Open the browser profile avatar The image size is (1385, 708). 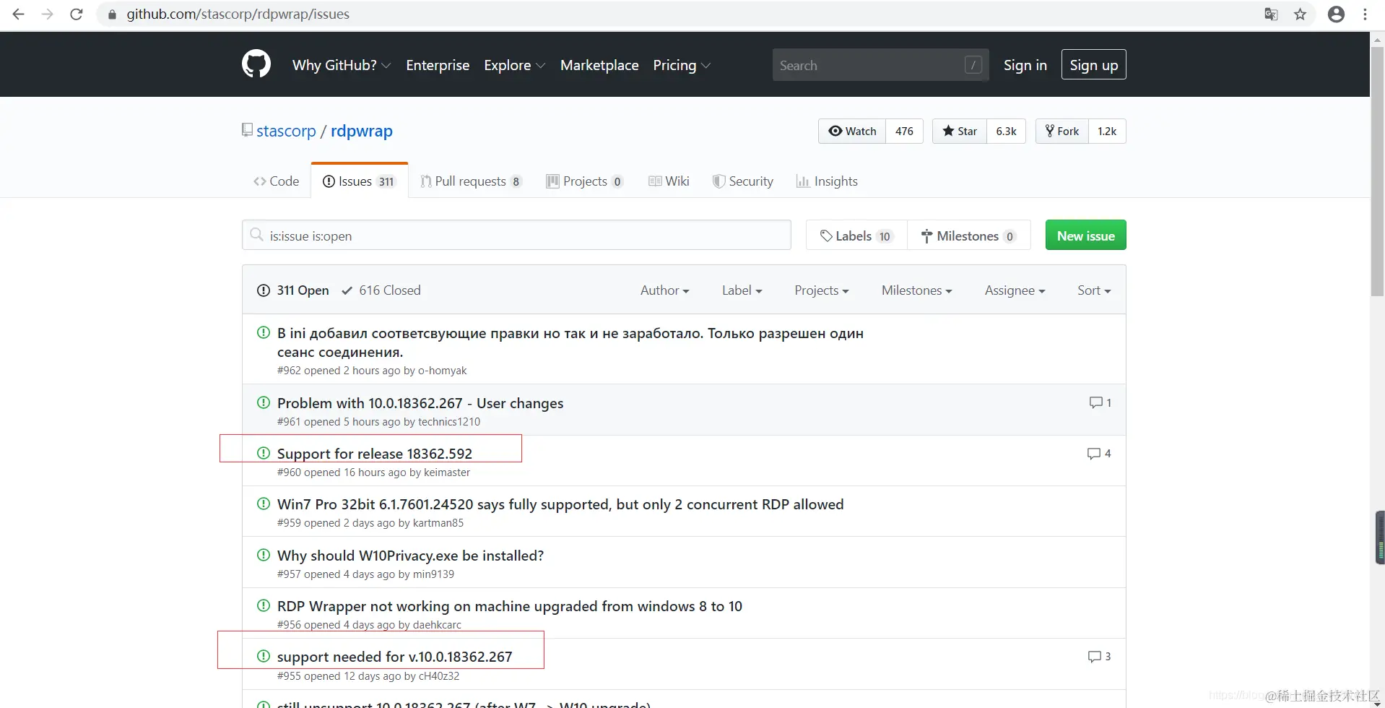tap(1337, 14)
